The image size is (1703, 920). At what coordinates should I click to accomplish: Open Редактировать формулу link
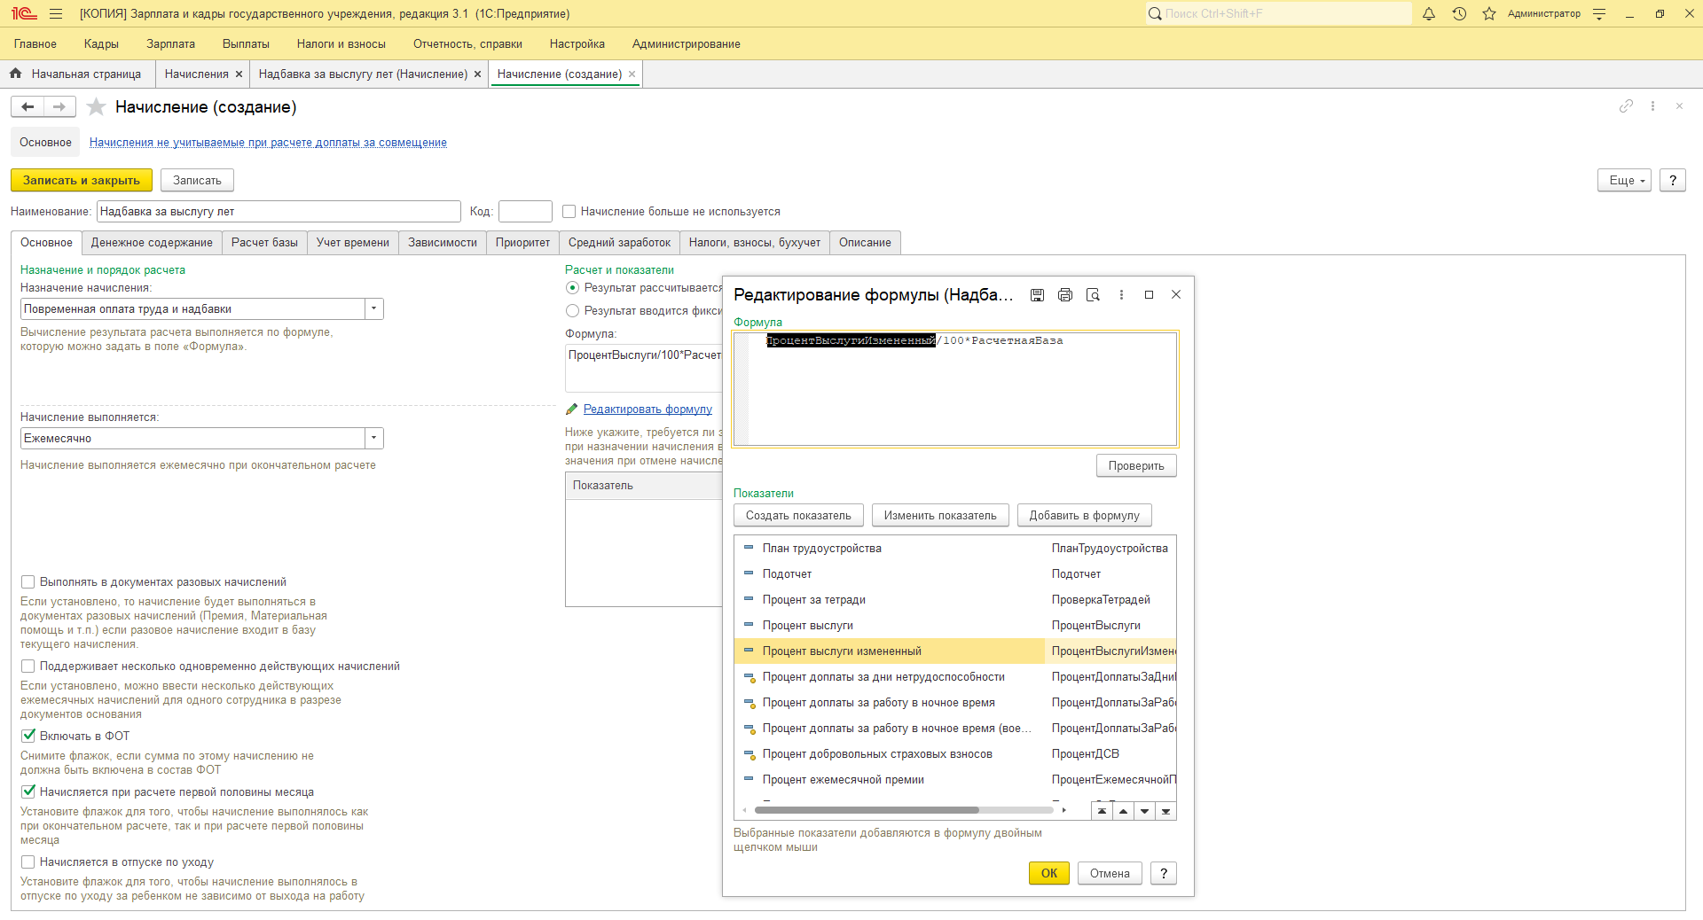coord(647,409)
